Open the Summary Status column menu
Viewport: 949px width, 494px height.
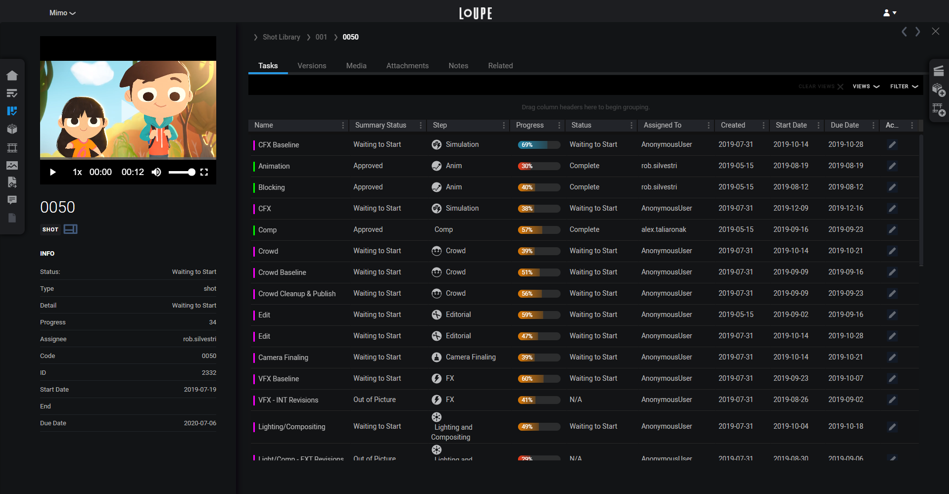point(421,126)
